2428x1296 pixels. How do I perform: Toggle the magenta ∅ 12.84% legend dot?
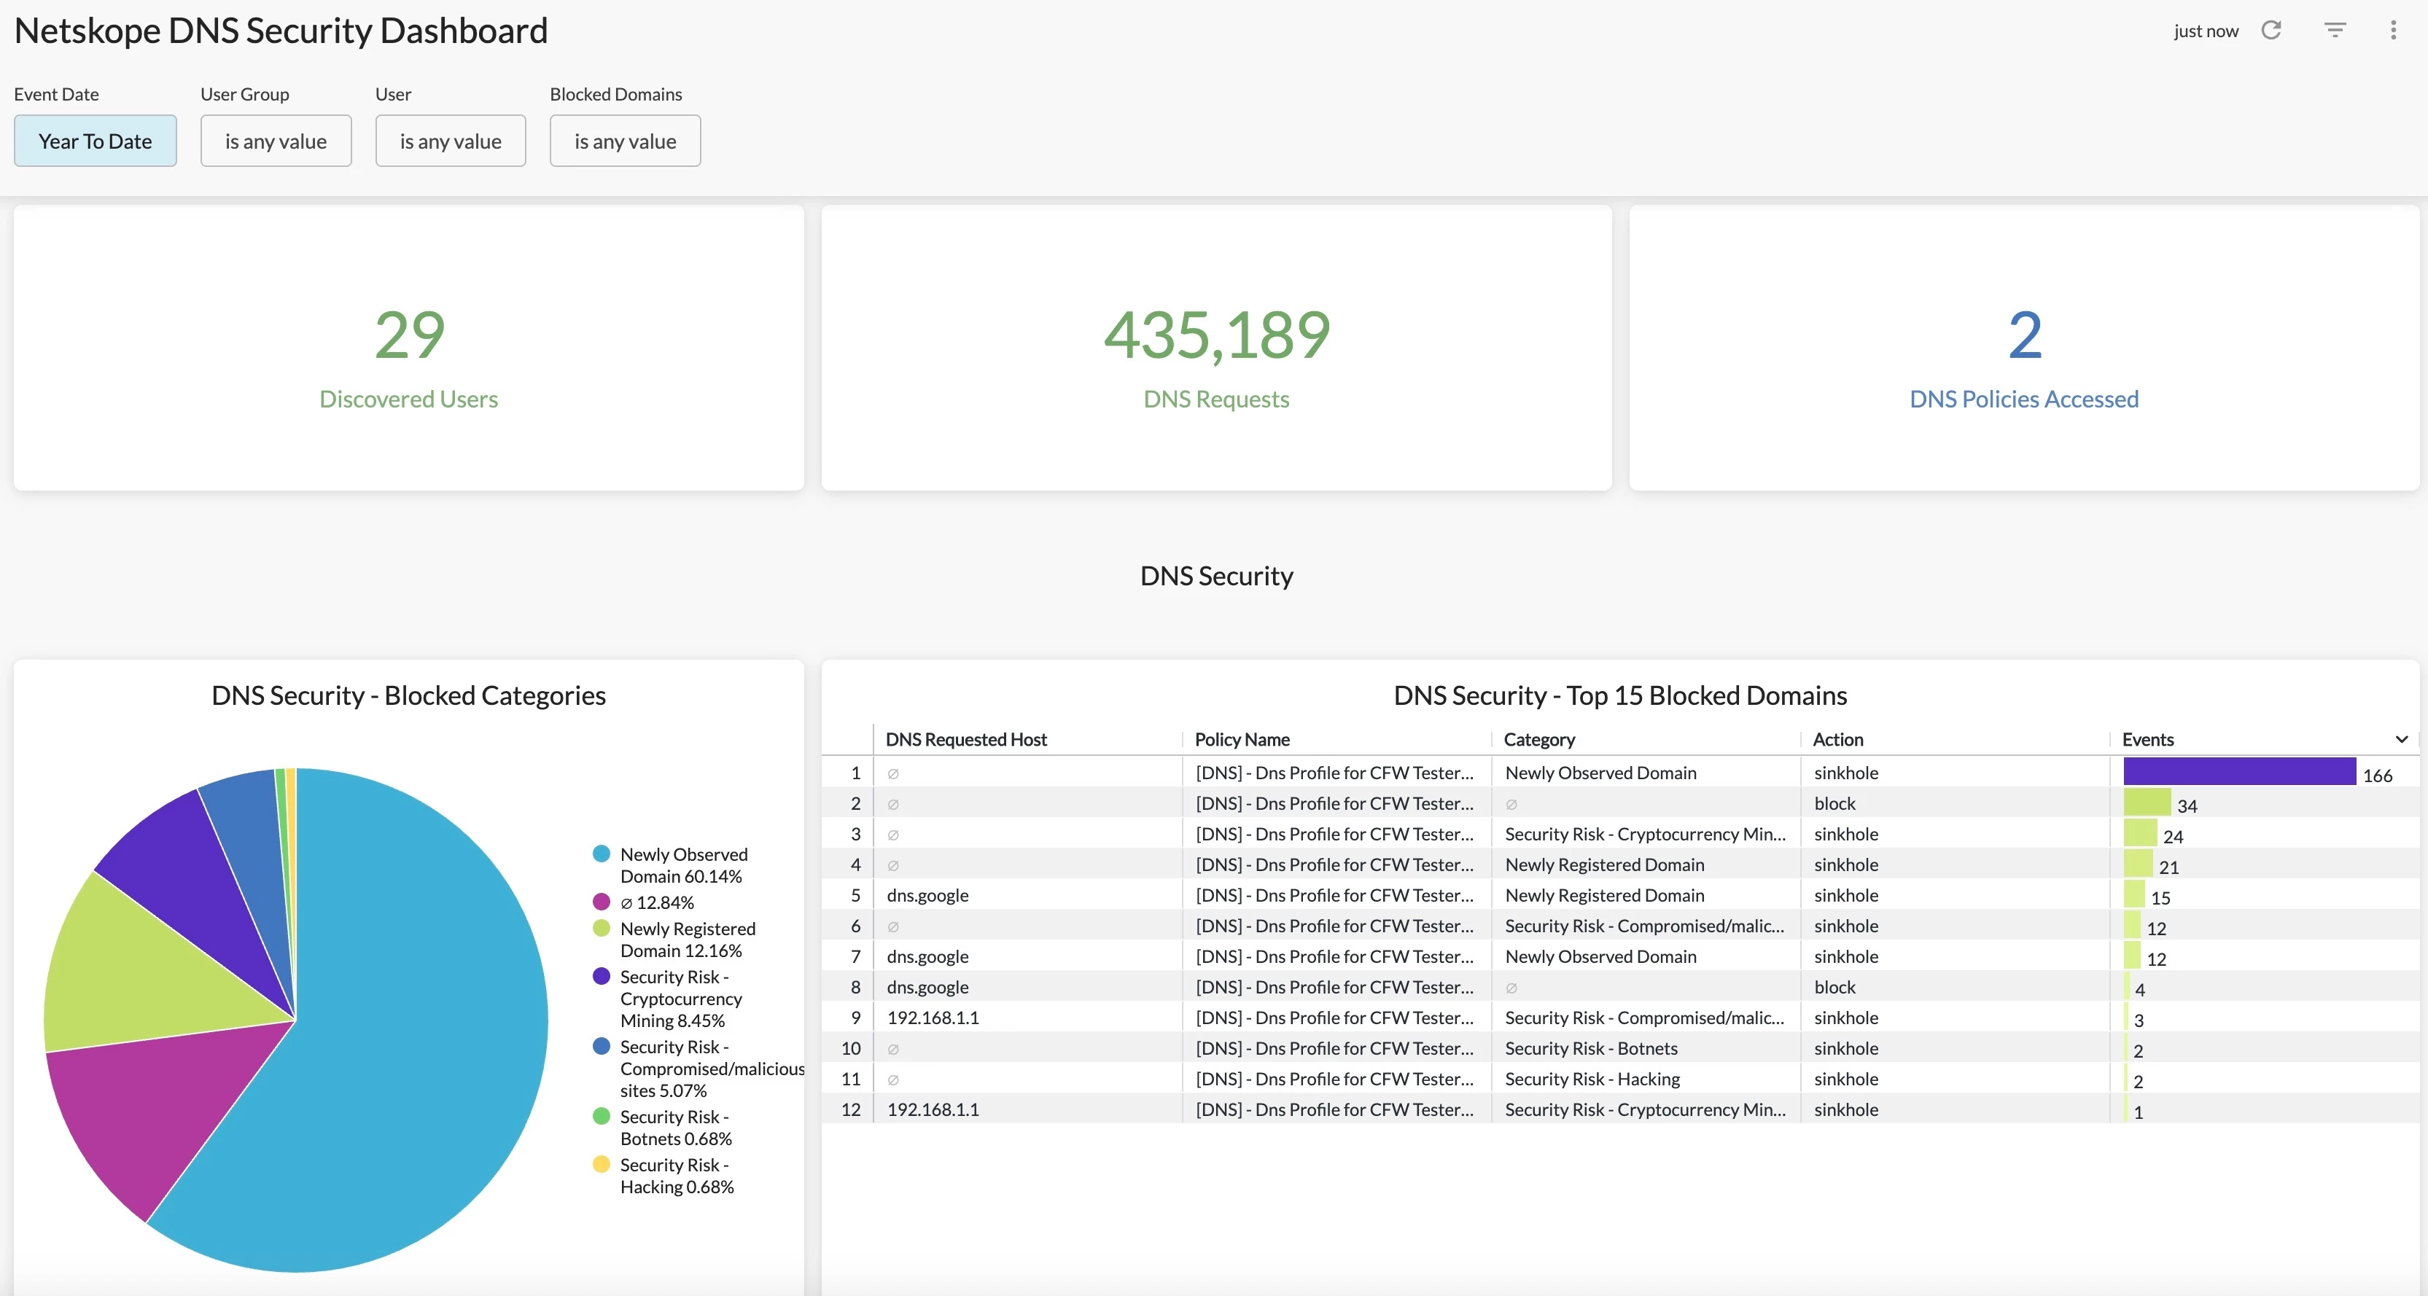pyautogui.click(x=600, y=902)
